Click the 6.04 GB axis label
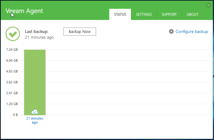Screen dimensions: 214x140 [12, 60]
